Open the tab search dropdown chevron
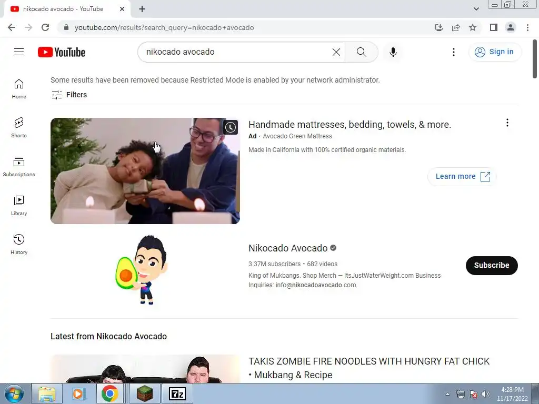Screen dimensions: 539x404 476,9
